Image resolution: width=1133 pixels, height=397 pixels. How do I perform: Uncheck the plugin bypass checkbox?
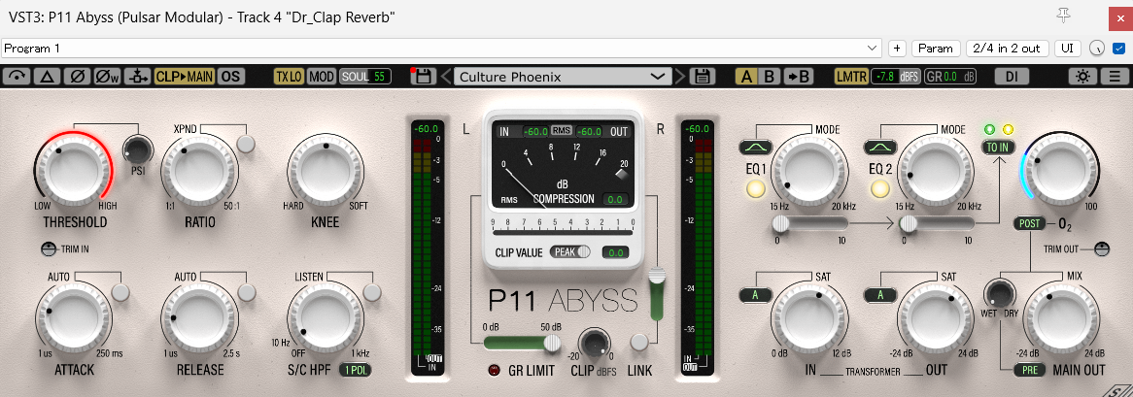pyautogui.click(x=1119, y=49)
